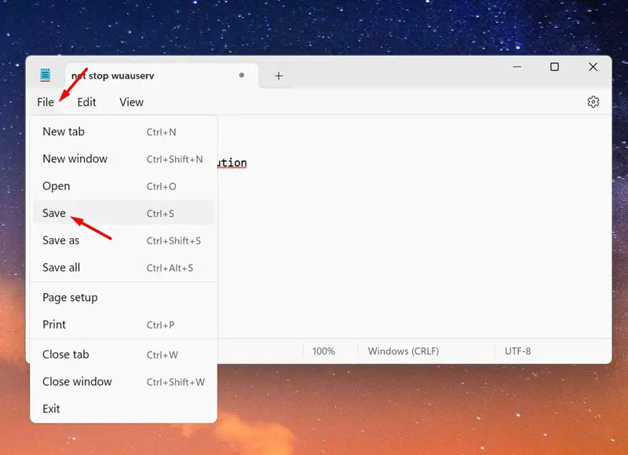Viewport: 628px width, 455px height.
Task: Select New tab from File menu
Action: (123, 131)
